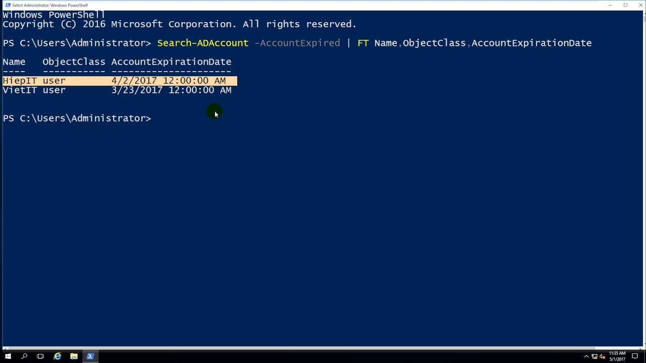Click the PowerShell icon in the title bar
This screenshot has width=646, height=363.
coord(8,5)
